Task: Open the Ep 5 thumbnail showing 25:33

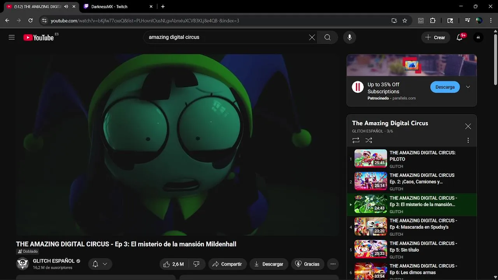Action: pos(371,249)
